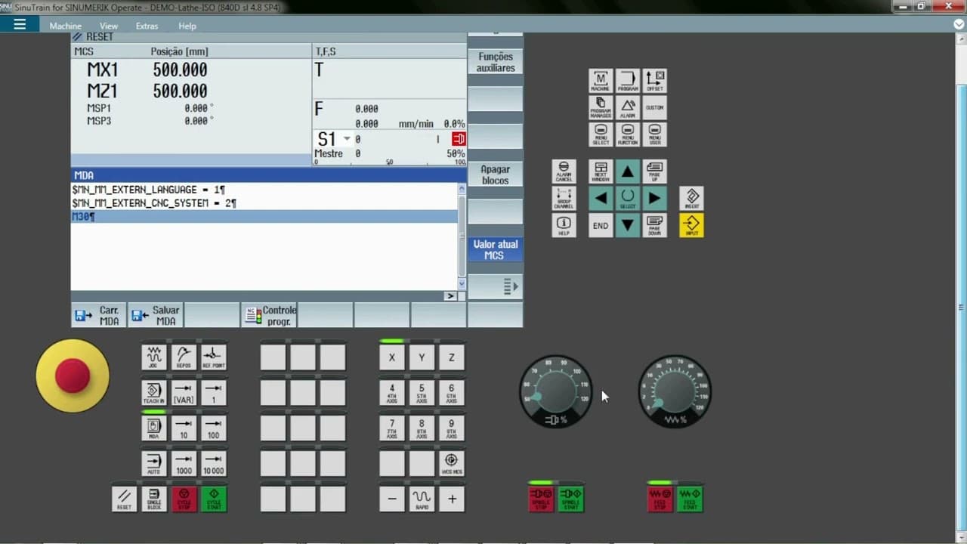967x544 pixels.
Task: Select the TEACH IN key
Action: tap(154, 393)
